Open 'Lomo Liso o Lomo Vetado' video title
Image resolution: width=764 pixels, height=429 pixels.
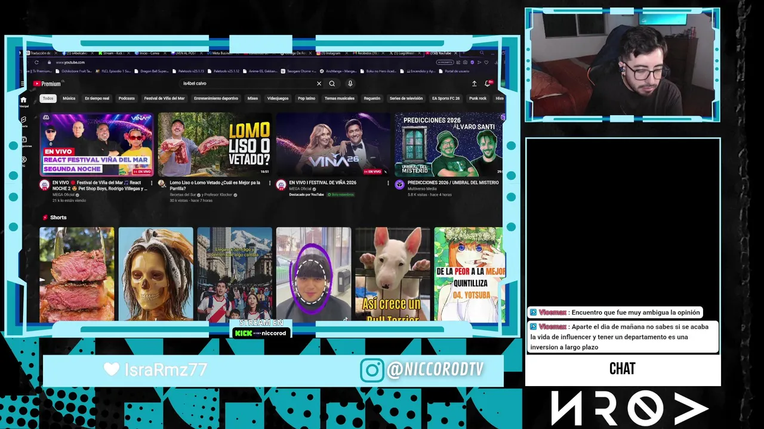coord(215,185)
